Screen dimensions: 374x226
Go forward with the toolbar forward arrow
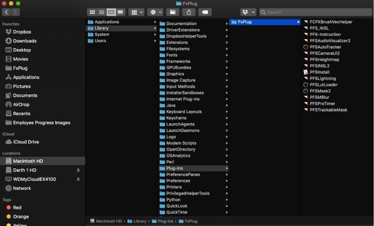pos(15,12)
